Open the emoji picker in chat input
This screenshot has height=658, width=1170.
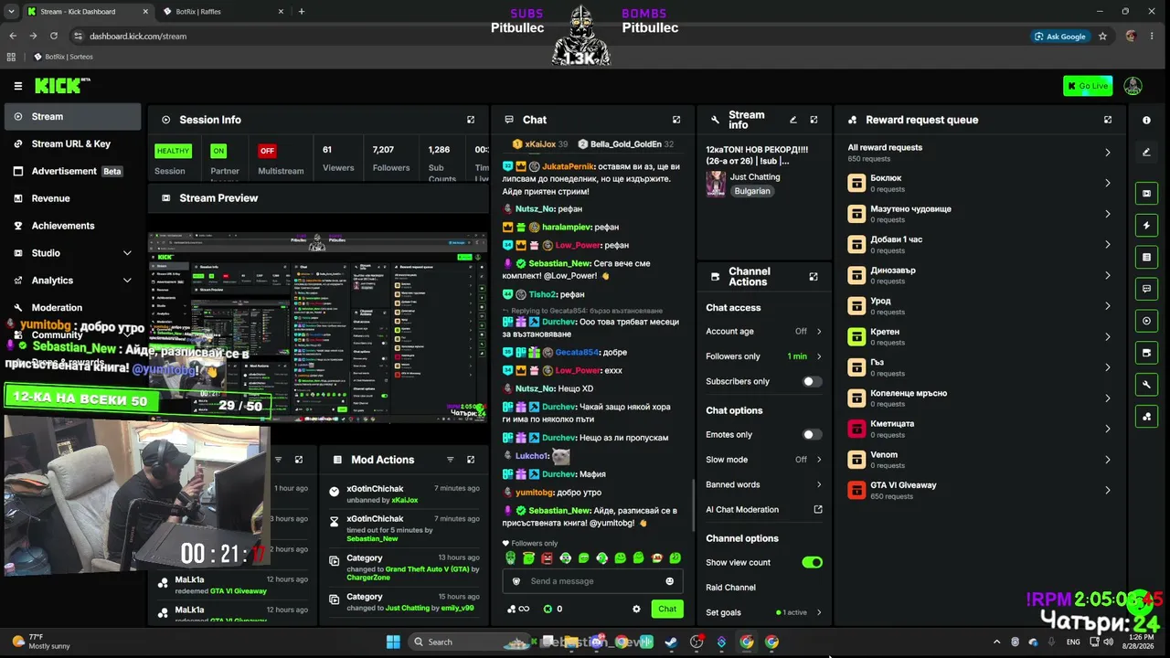coord(669,581)
